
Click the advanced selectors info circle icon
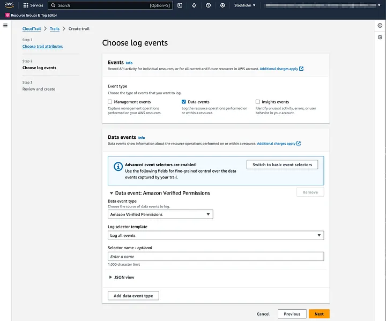tap(118, 167)
